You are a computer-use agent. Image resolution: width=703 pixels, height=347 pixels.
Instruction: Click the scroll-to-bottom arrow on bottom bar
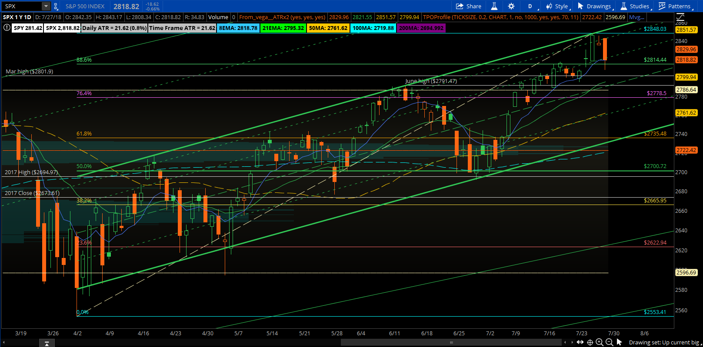pyautogui.click(x=47, y=343)
